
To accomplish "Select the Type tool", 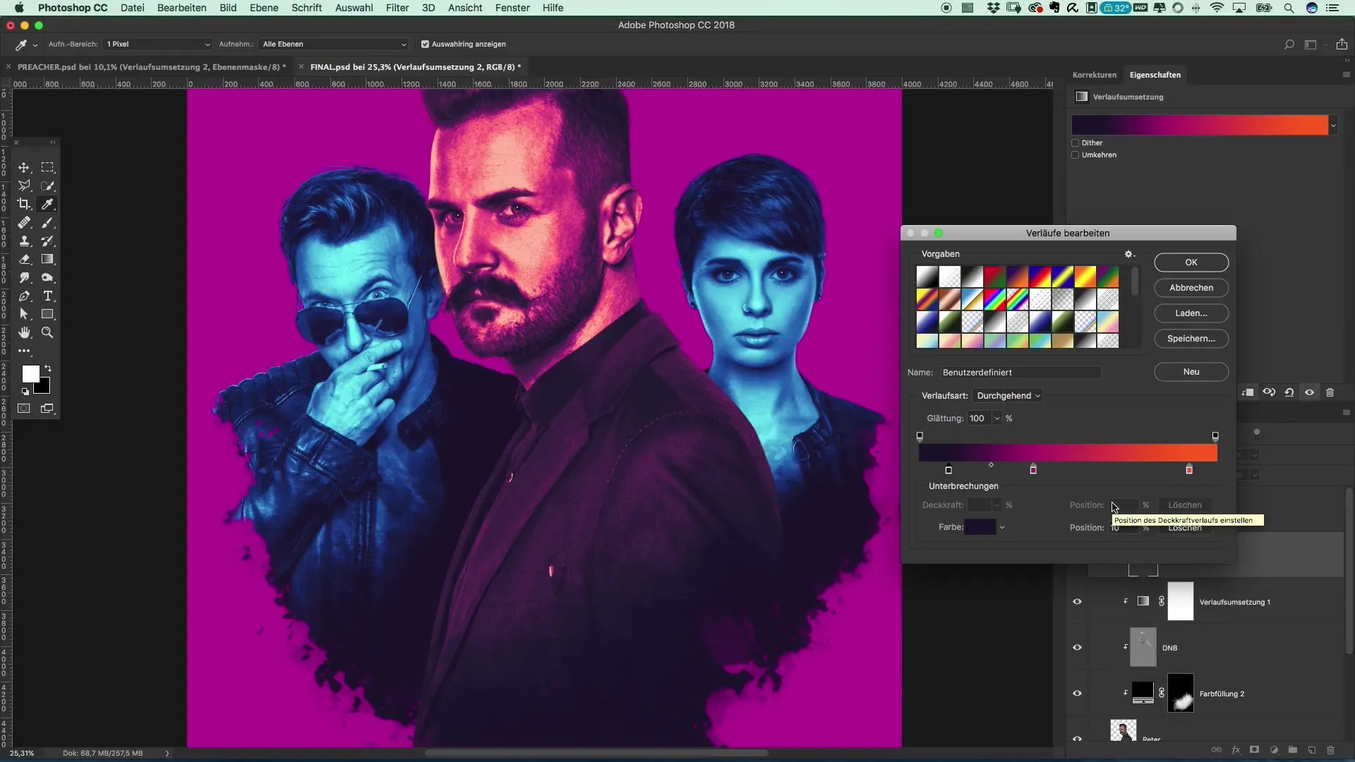I will (47, 296).
